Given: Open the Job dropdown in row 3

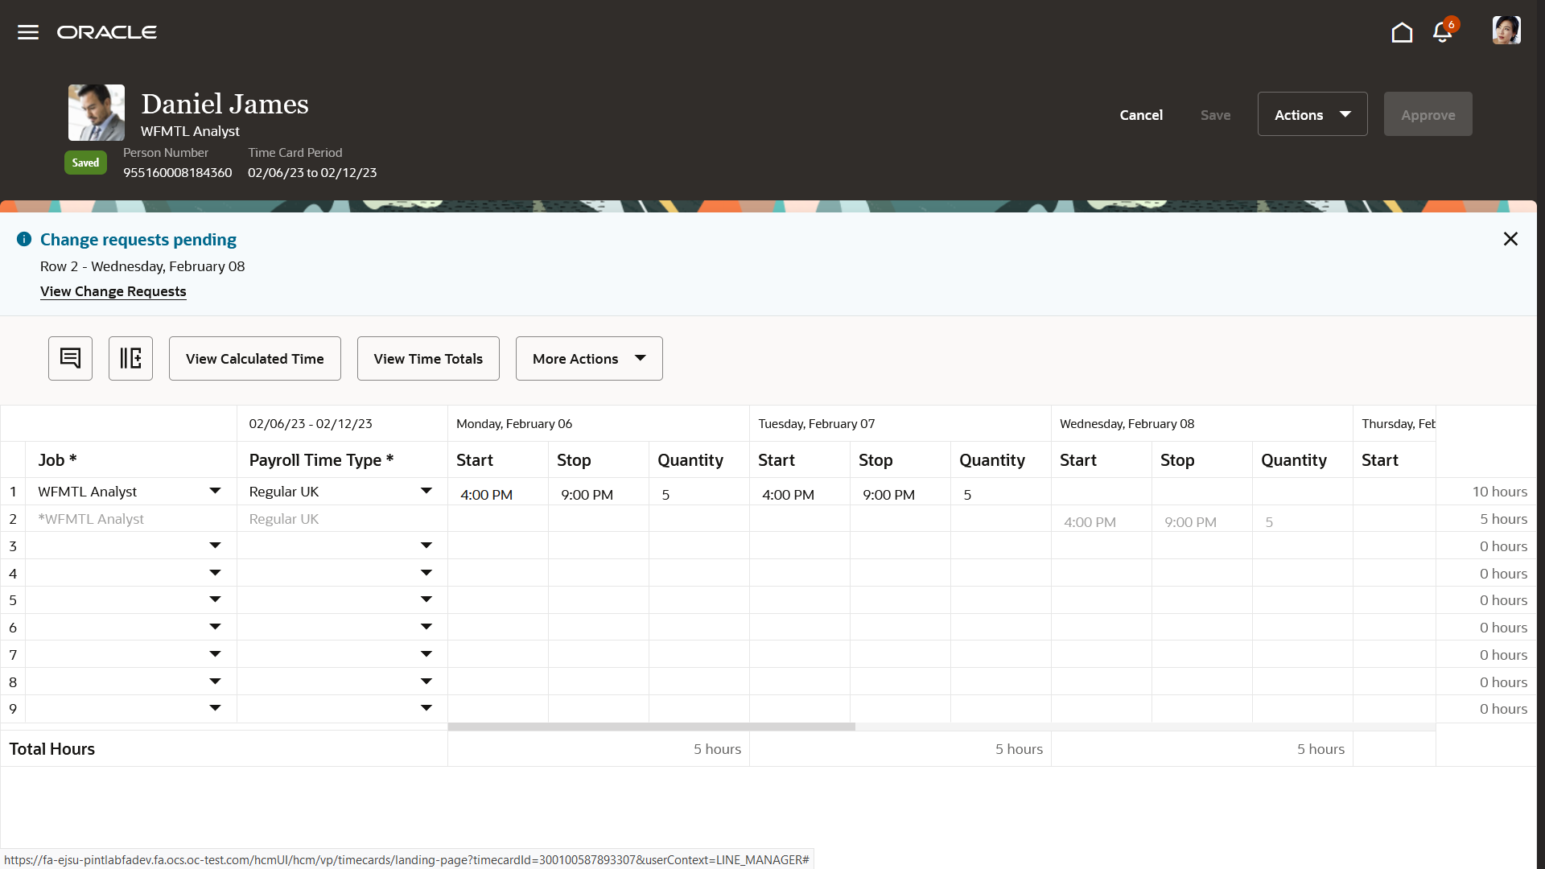Looking at the screenshot, I should click(x=215, y=546).
